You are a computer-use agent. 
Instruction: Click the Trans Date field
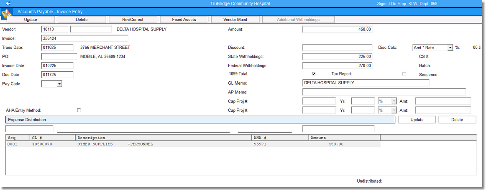coord(57,47)
